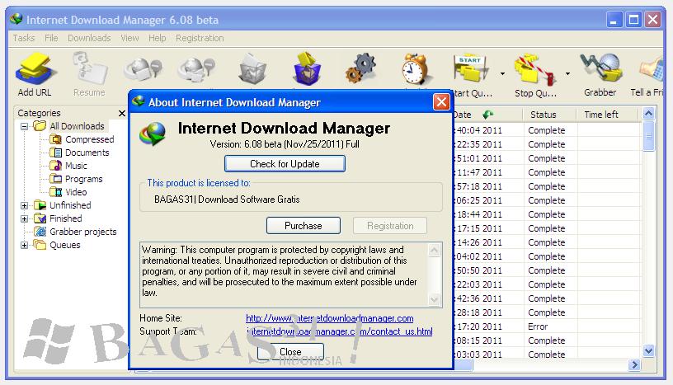Click the IDM logo in About dialog

pos(153,134)
